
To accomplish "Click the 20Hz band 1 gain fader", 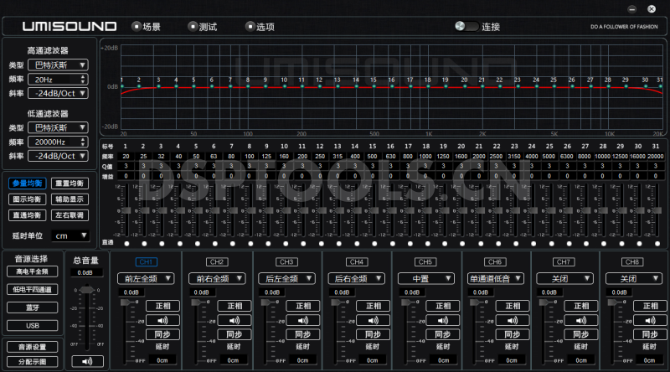I will [x=126, y=210].
